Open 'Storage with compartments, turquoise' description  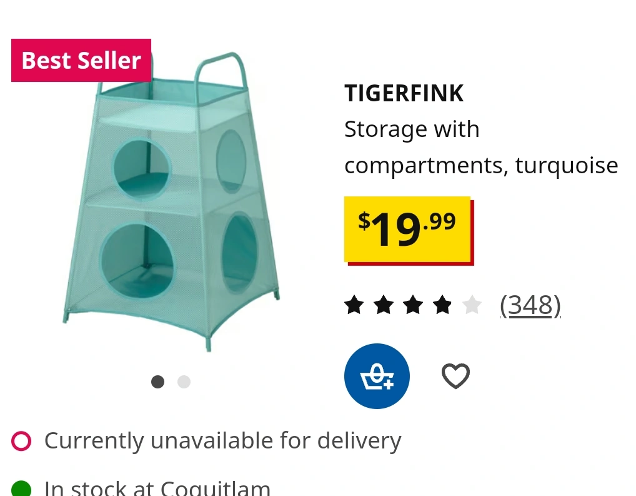[x=481, y=148]
